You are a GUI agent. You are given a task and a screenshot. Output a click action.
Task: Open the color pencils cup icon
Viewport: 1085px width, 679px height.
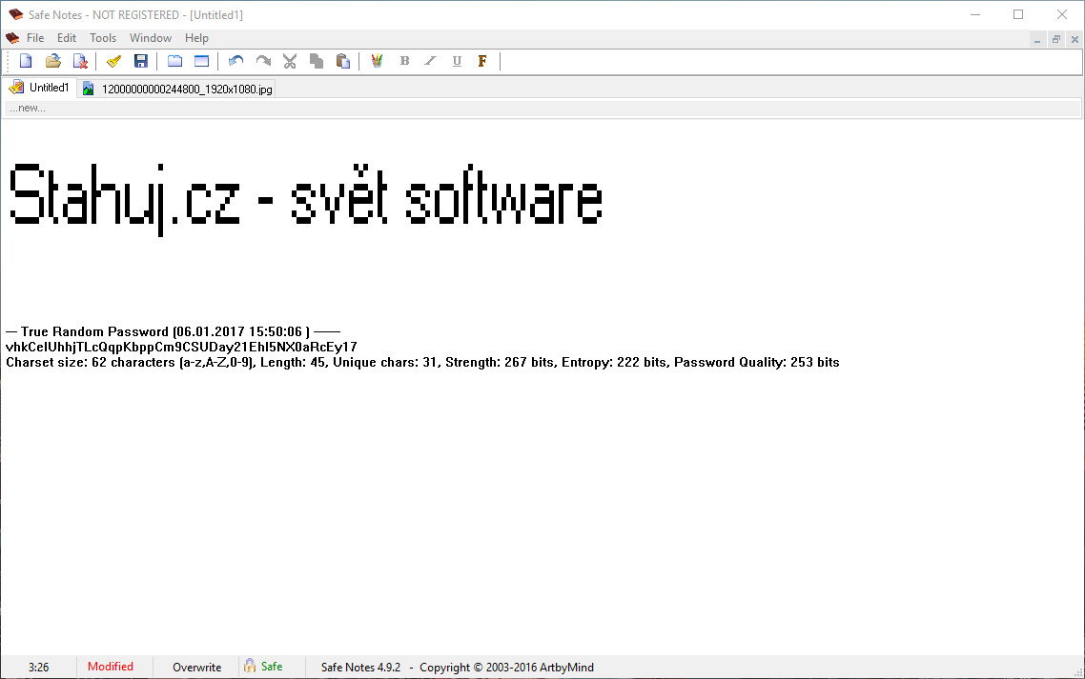377,61
